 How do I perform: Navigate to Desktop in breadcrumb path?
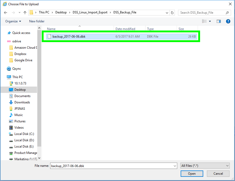pos(61,12)
